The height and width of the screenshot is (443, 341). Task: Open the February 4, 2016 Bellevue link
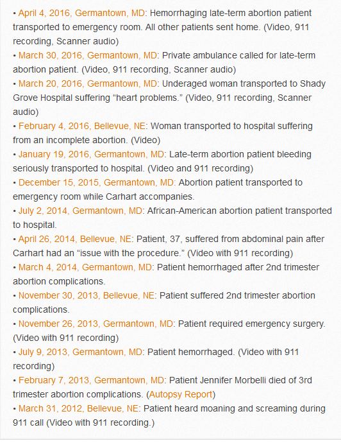82,126
